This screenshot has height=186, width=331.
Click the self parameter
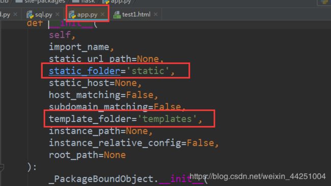click(x=60, y=35)
